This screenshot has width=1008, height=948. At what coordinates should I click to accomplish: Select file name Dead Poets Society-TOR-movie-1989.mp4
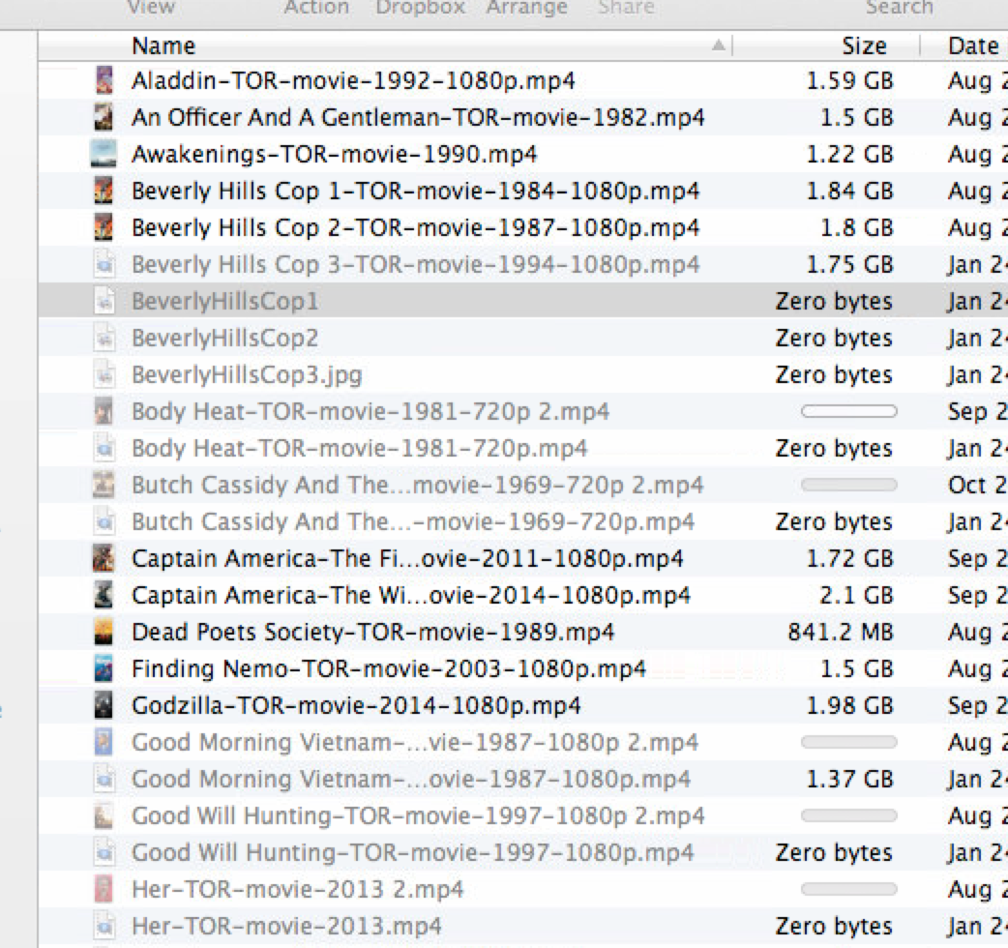tap(372, 632)
